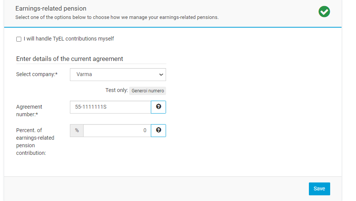Open help for pension contribution percent
This screenshot has width=356, height=201.
coord(158,131)
